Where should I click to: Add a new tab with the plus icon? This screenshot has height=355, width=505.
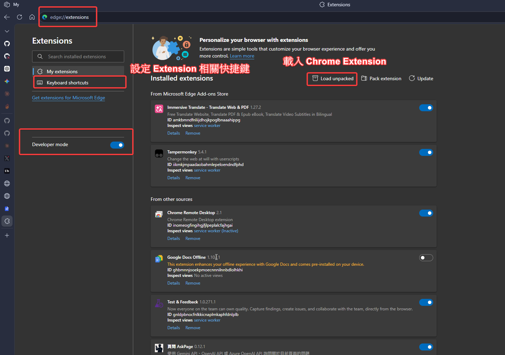7,235
